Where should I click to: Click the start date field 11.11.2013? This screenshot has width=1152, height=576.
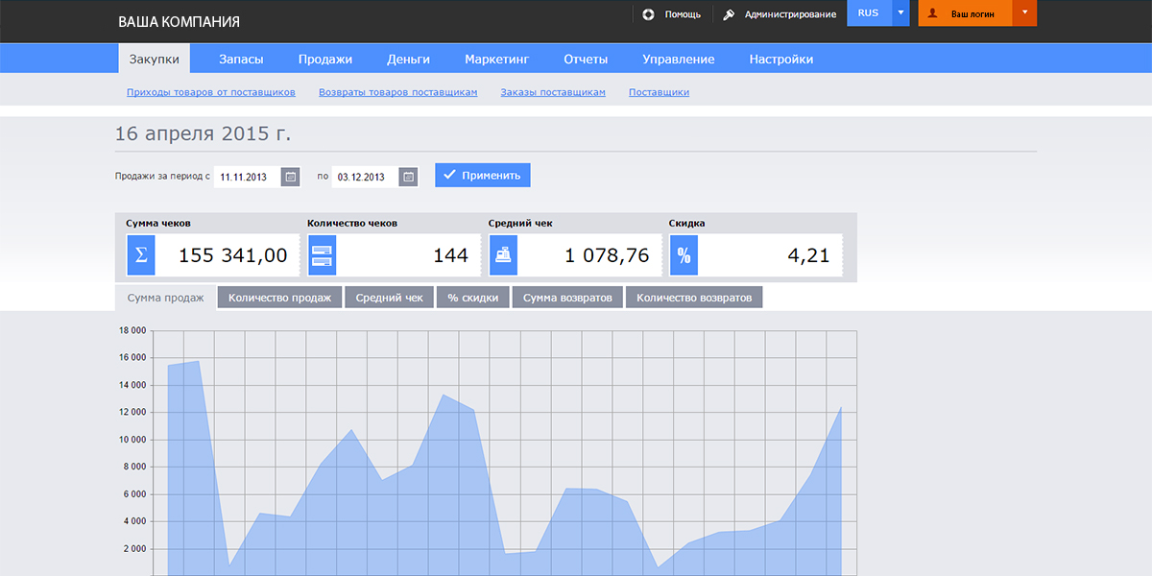pyautogui.click(x=247, y=177)
